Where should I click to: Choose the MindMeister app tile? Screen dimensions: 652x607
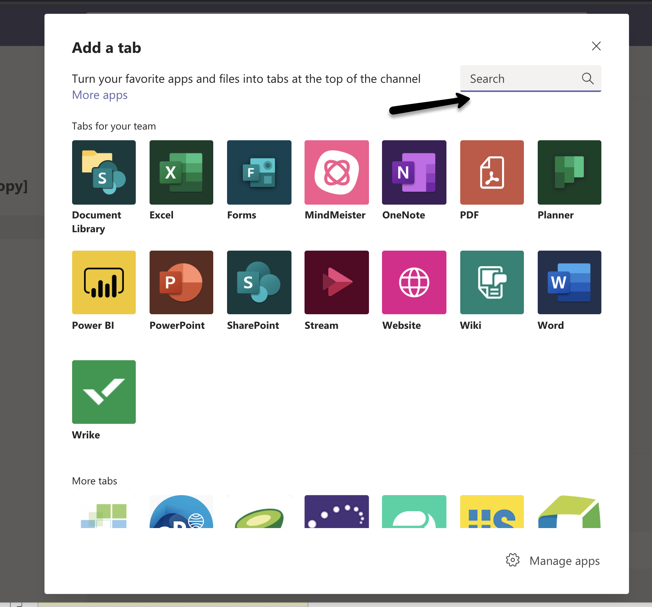[337, 172]
